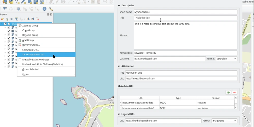The image size is (254, 127).
Task: Choose Set Group WMS Data... menu entry
Action: tap(46, 55)
